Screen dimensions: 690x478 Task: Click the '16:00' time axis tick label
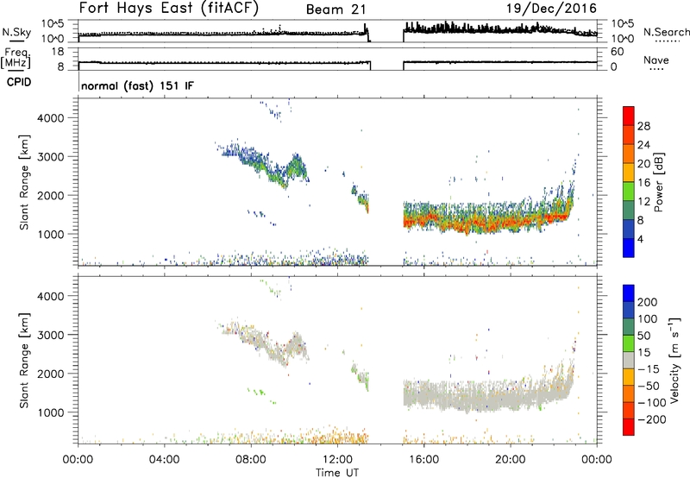coord(423,460)
